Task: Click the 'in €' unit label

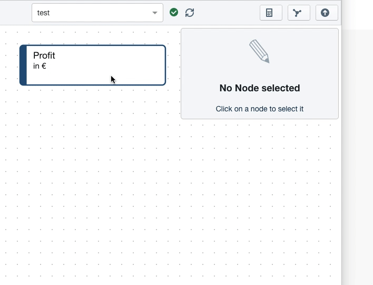Action: 40,66
